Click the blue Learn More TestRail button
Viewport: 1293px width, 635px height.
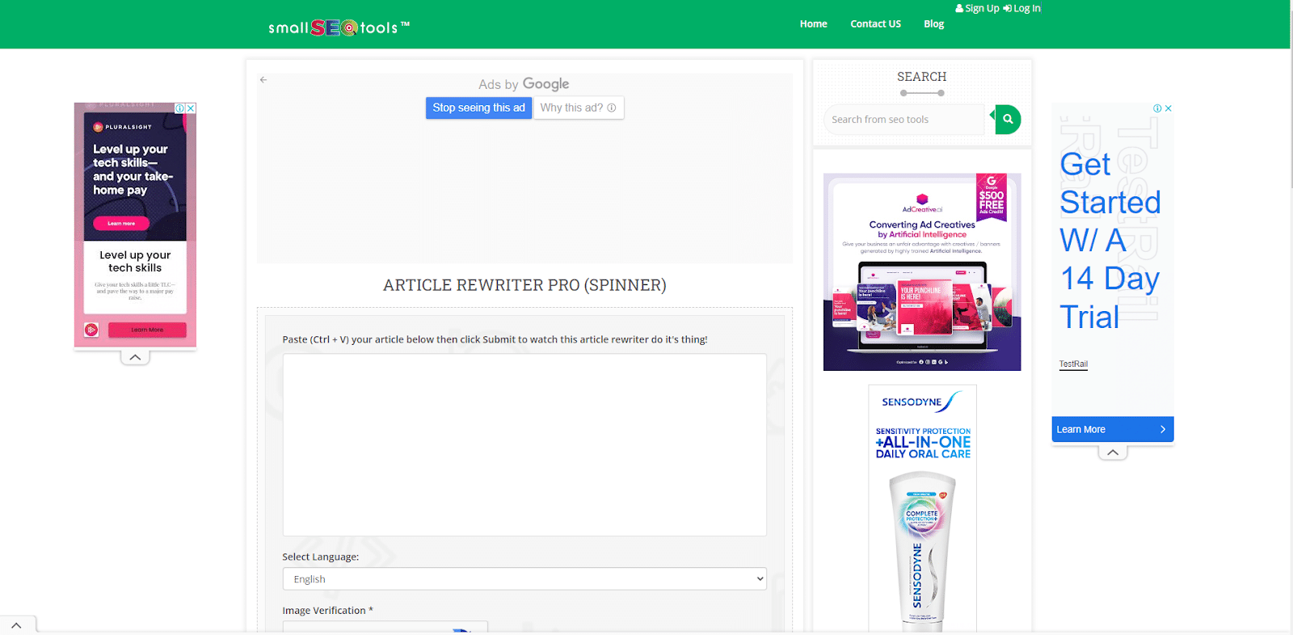[x=1113, y=430]
